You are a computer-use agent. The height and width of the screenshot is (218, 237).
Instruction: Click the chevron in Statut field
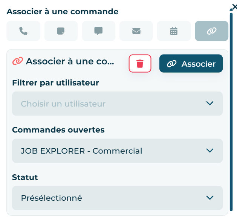(x=210, y=198)
